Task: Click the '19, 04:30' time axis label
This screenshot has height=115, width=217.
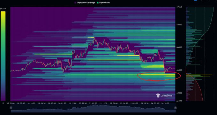Action: click(42, 103)
